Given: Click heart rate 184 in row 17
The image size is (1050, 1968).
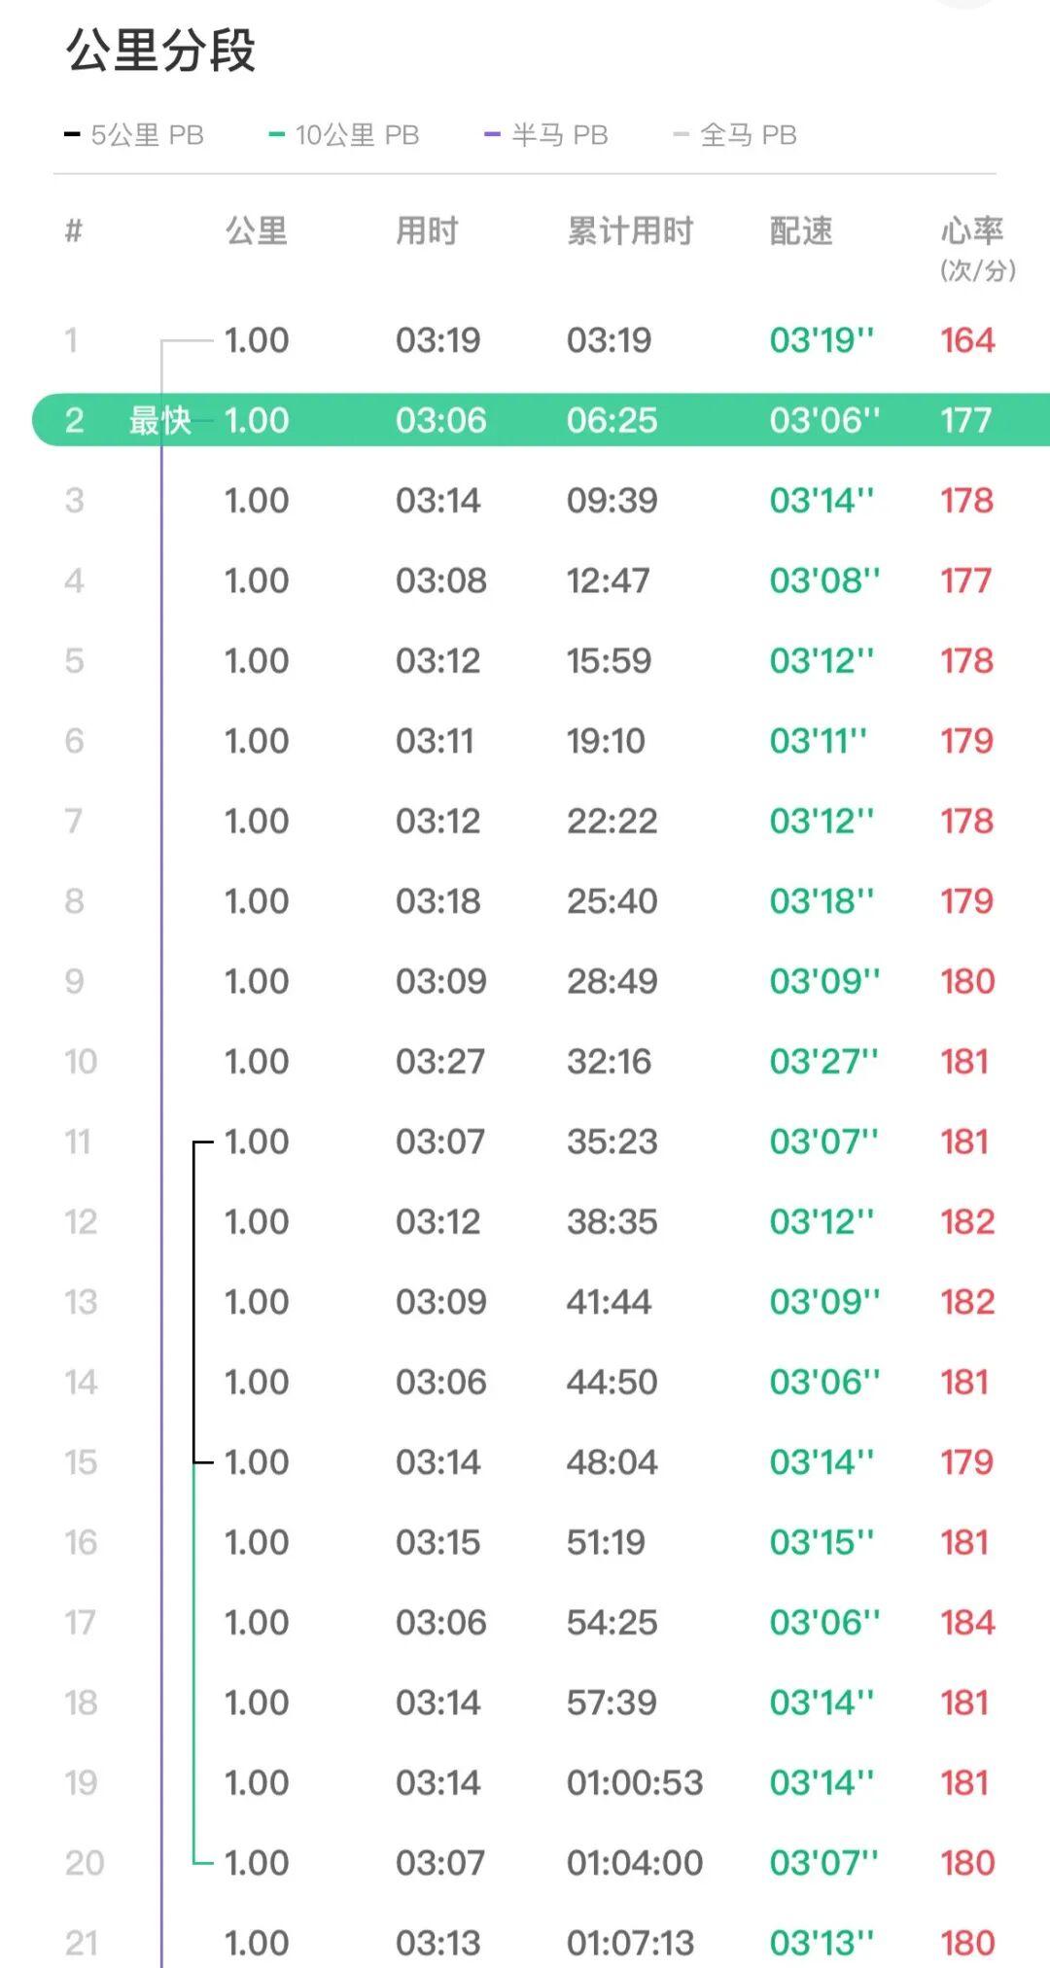Looking at the screenshot, I should pyautogui.click(x=967, y=1622).
